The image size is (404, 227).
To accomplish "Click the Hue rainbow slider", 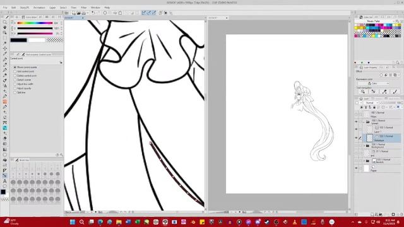I will (35, 23).
